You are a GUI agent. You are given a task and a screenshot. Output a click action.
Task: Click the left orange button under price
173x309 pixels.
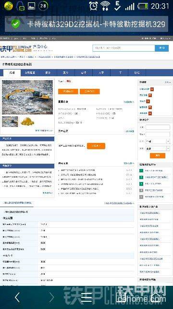tap(68, 91)
